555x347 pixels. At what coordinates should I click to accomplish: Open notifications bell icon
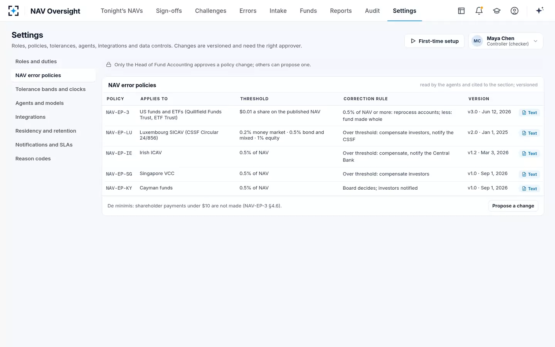pyautogui.click(x=479, y=11)
